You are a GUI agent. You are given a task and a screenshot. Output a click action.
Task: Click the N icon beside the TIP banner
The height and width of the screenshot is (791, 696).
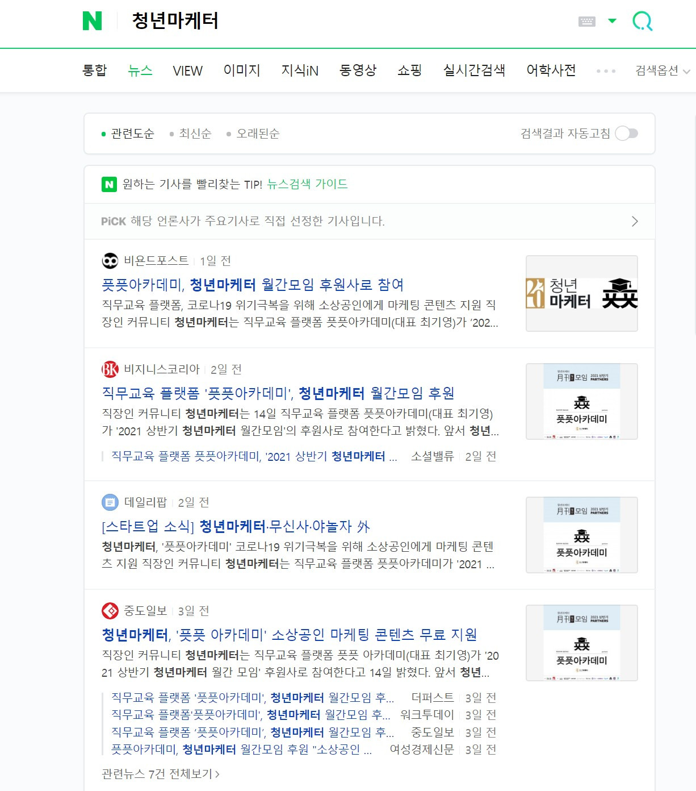coord(108,184)
